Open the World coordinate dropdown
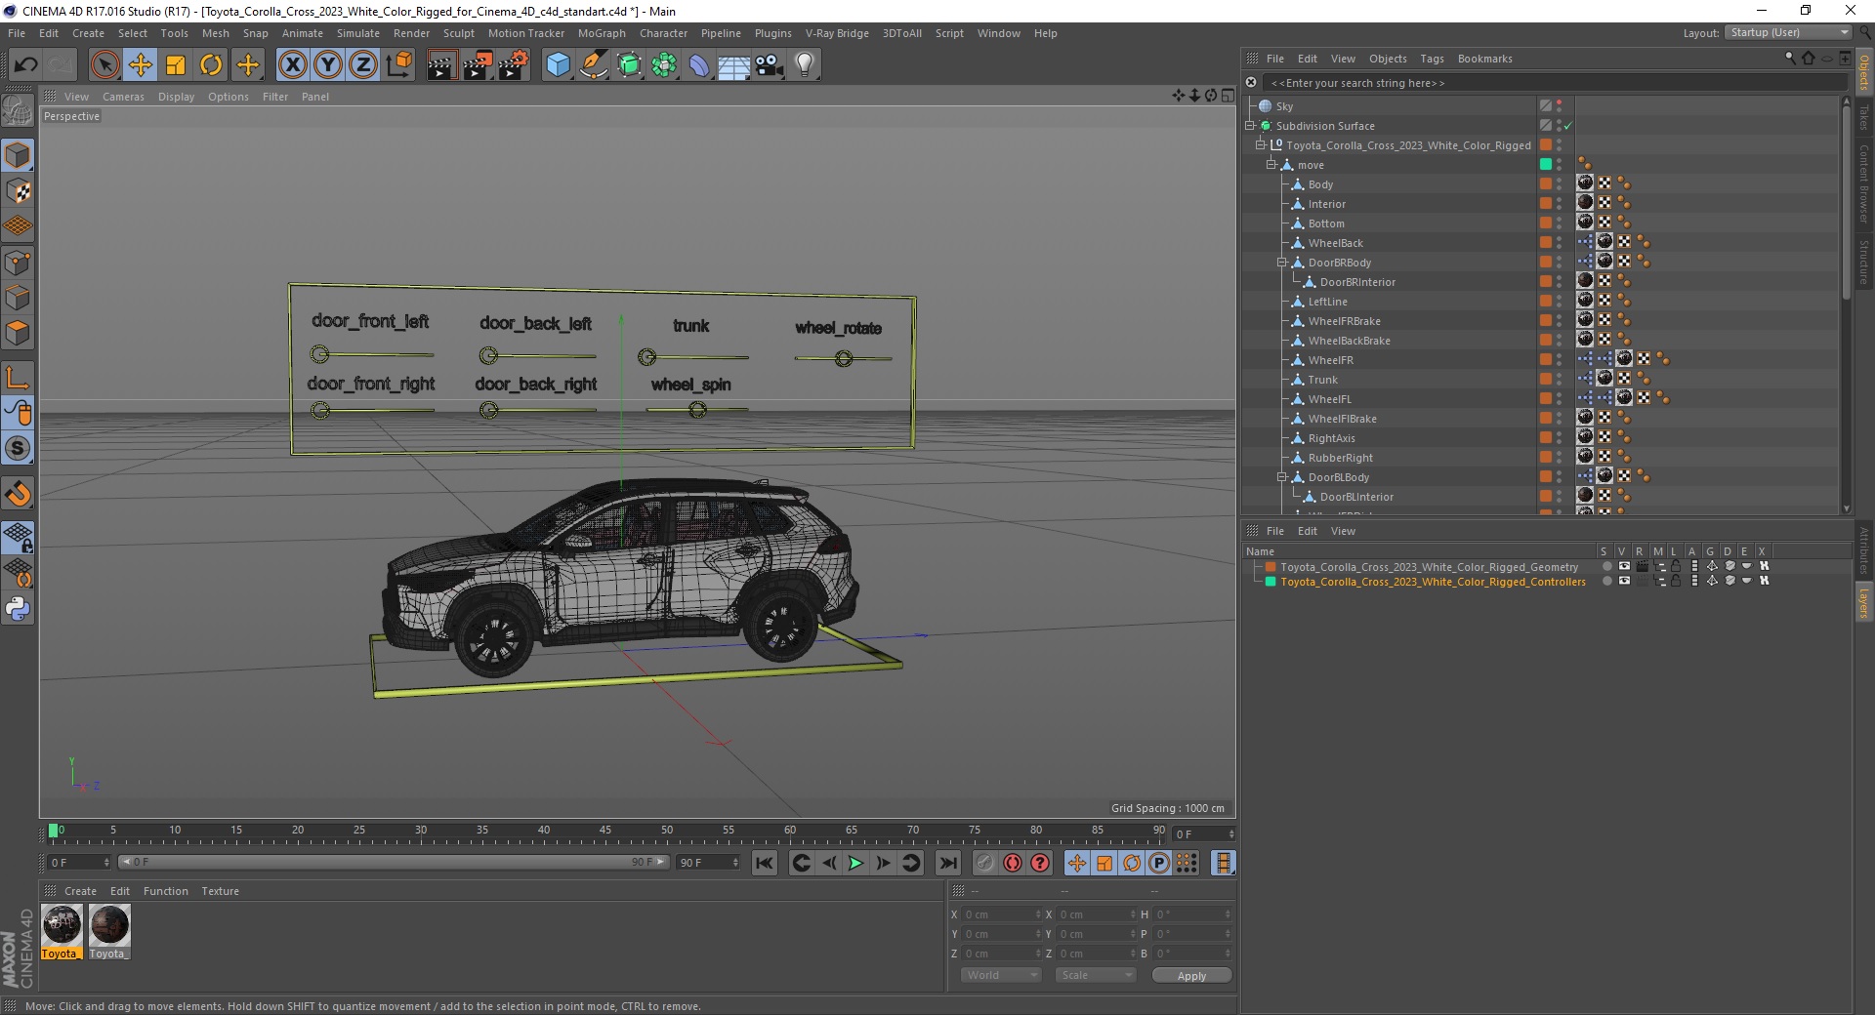Image resolution: width=1875 pixels, height=1015 pixels. point(1001,975)
